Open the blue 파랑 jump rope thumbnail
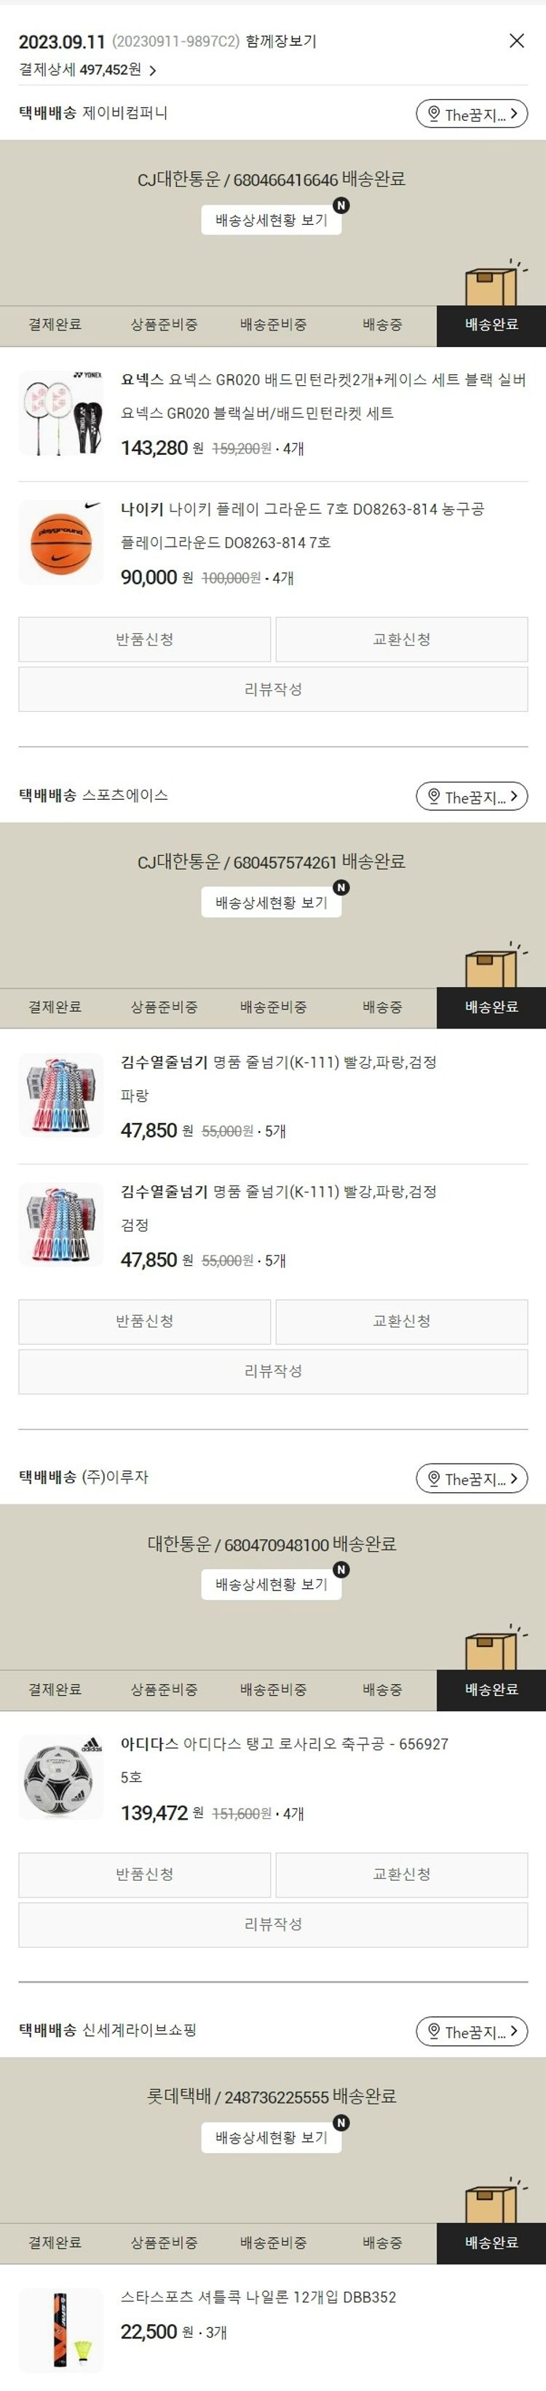This screenshot has width=546, height=2391. point(61,1095)
